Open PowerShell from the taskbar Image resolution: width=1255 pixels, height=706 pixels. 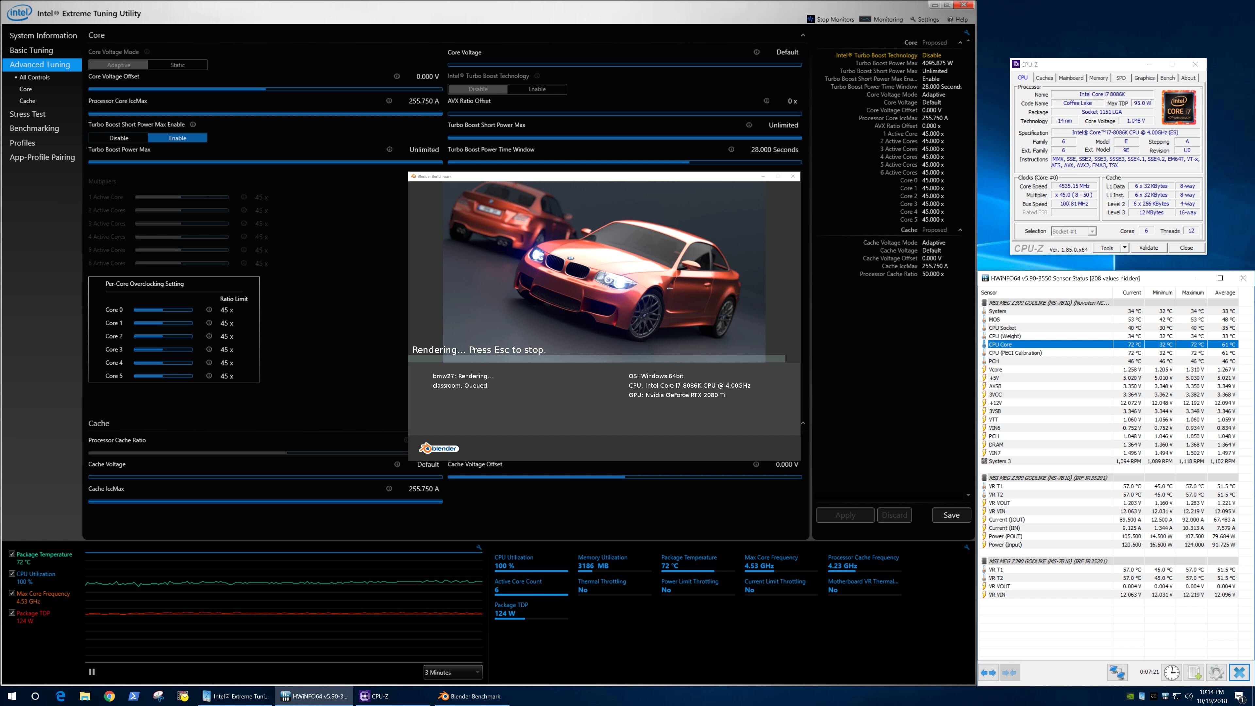click(x=133, y=696)
